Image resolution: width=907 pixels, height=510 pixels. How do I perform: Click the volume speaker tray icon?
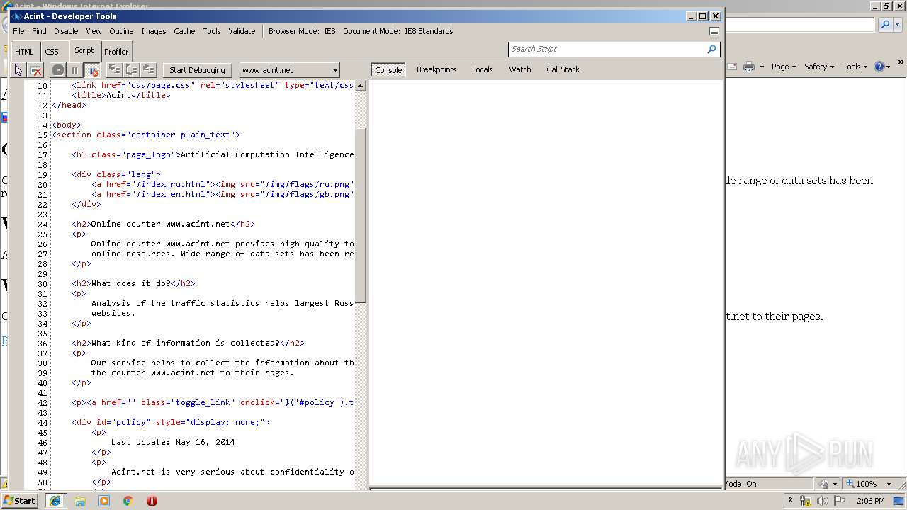click(x=823, y=501)
